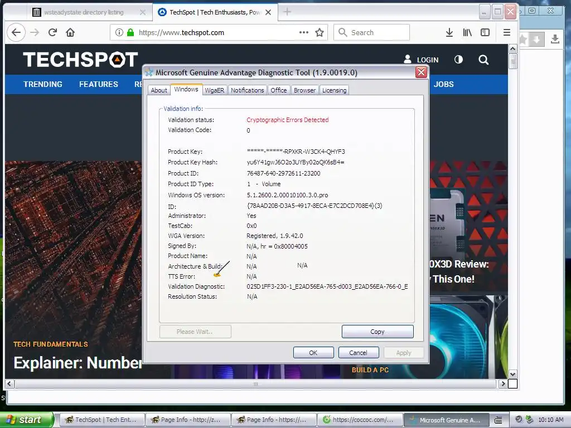571x428 pixels.
Task: Open Firefox downloads arrow icon
Action: pos(449,32)
